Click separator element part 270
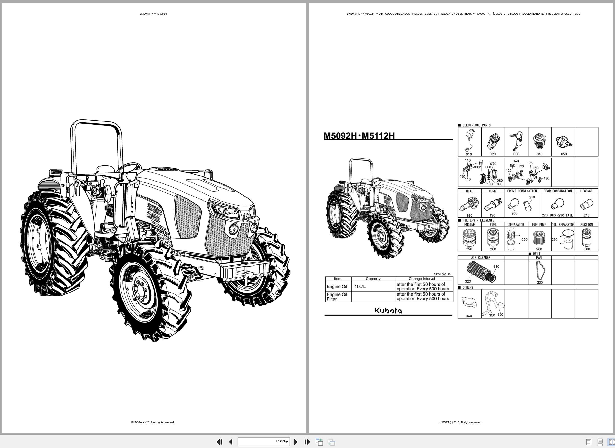615x448 pixels. (511, 239)
